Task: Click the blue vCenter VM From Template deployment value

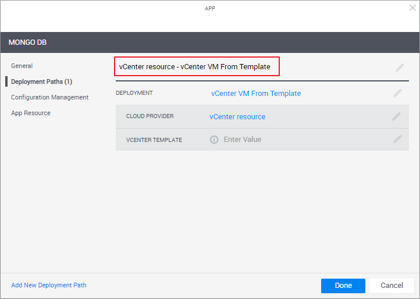Action: coord(256,93)
